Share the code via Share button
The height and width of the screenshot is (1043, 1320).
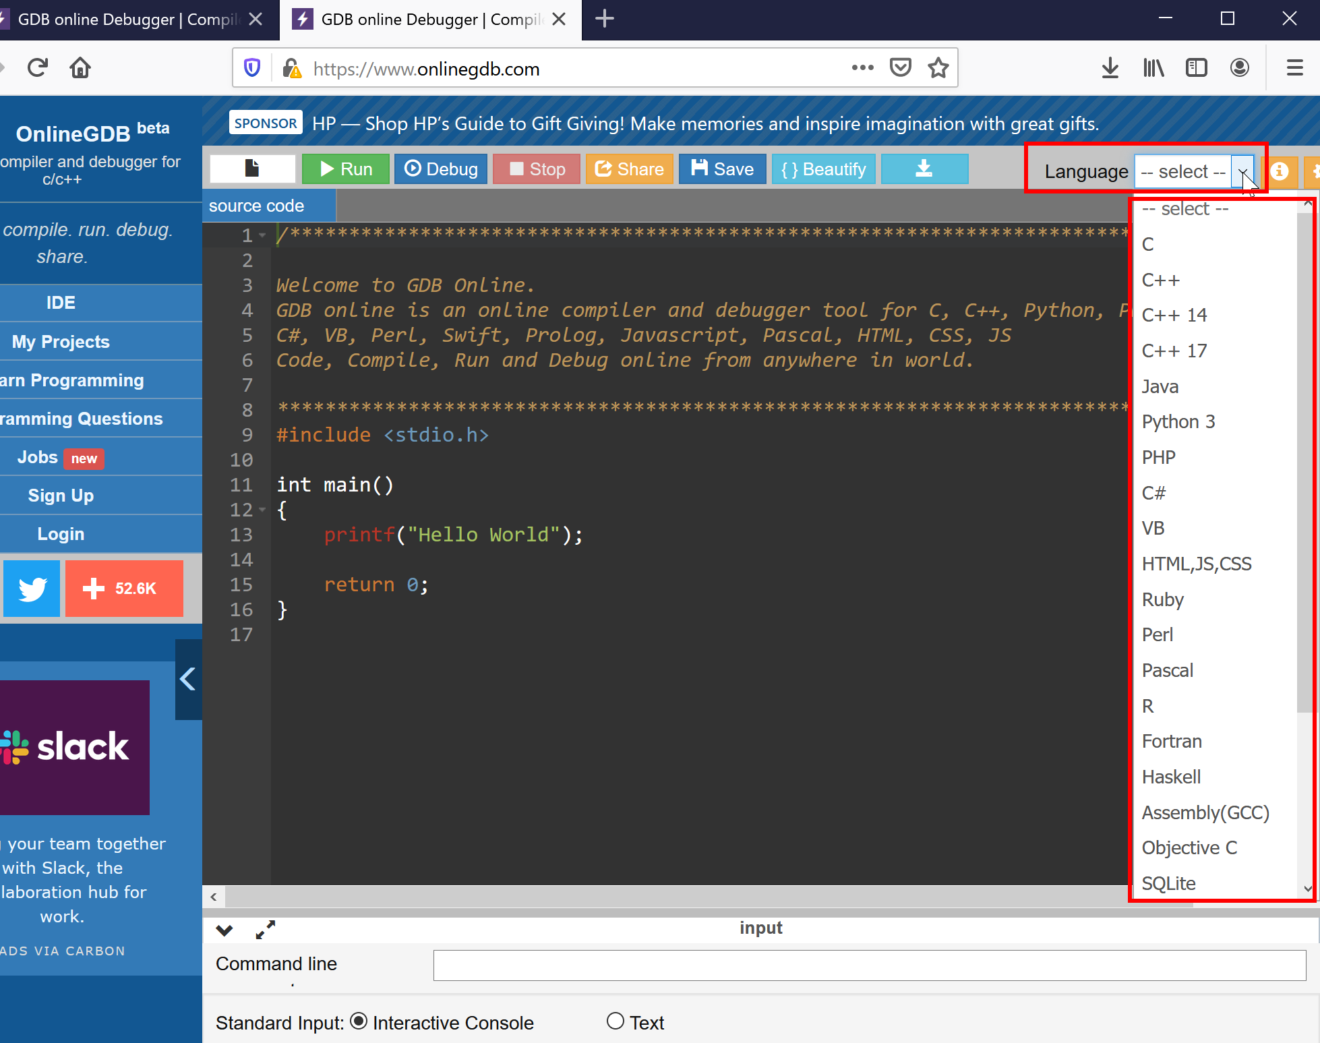coord(630,169)
